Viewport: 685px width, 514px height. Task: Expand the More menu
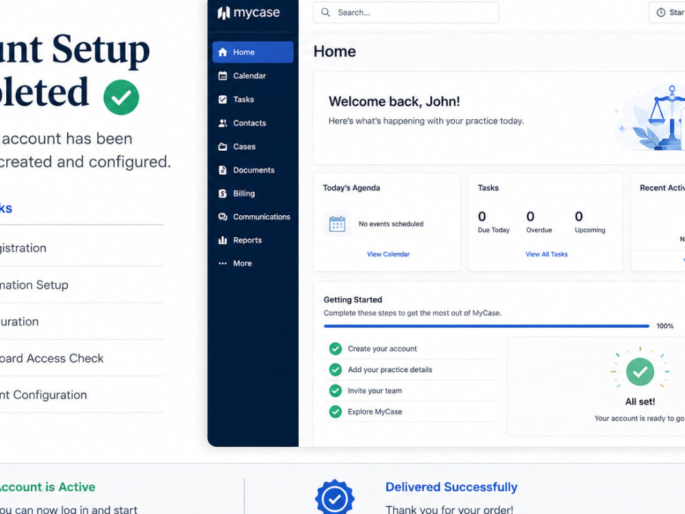(x=253, y=263)
